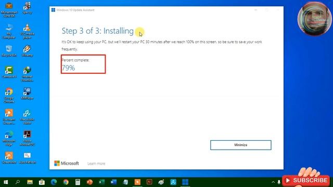Click the Microsoft logo in the footer
Image resolution: width=333 pixels, height=187 pixels.
click(x=67, y=163)
